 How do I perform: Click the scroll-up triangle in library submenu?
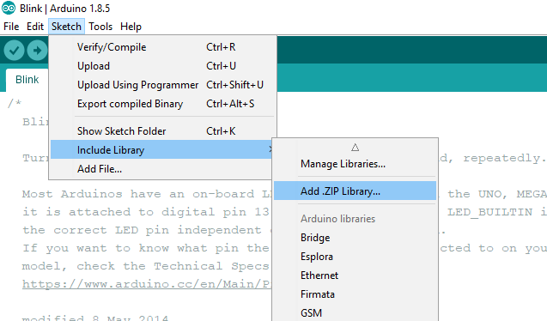tap(356, 148)
